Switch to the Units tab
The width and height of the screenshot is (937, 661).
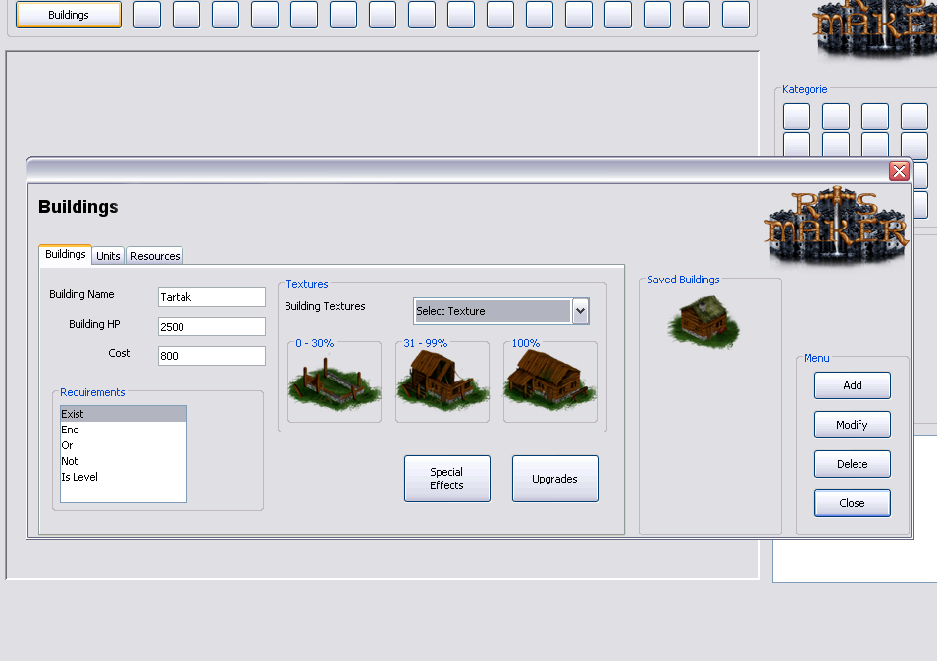(x=108, y=255)
